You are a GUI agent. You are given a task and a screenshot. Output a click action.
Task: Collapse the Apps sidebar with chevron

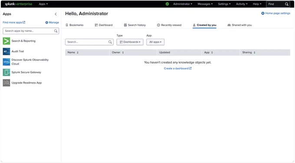pos(56,14)
